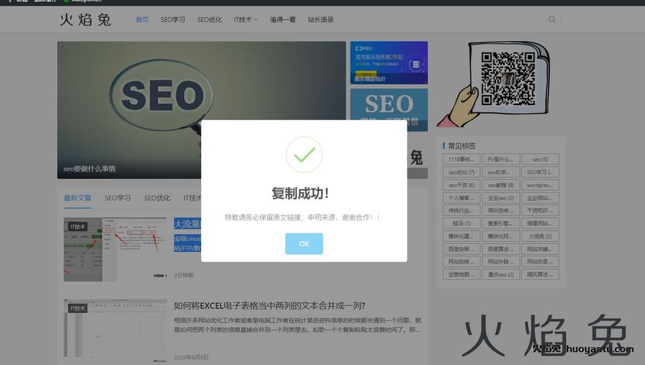This screenshot has height=365, width=645.
Task: Open article 如何将EXCEL电子表格当中两列的文本合并成一列?
Action: pos(269,305)
